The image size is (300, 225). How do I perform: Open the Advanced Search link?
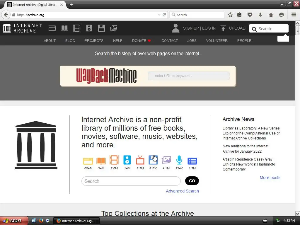[182, 191]
